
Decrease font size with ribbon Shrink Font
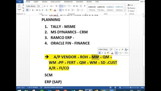point(48,6)
